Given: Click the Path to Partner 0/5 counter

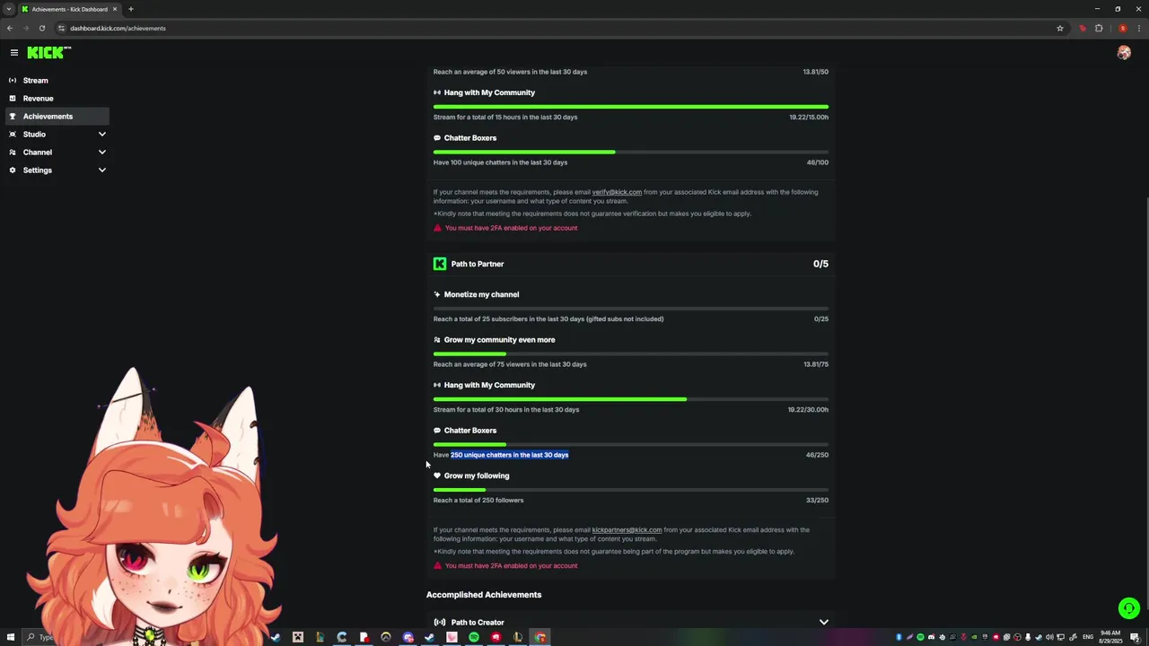Looking at the screenshot, I should point(820,264).
